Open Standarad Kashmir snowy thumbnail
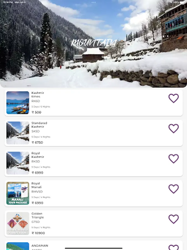 [x=18, y=133]
